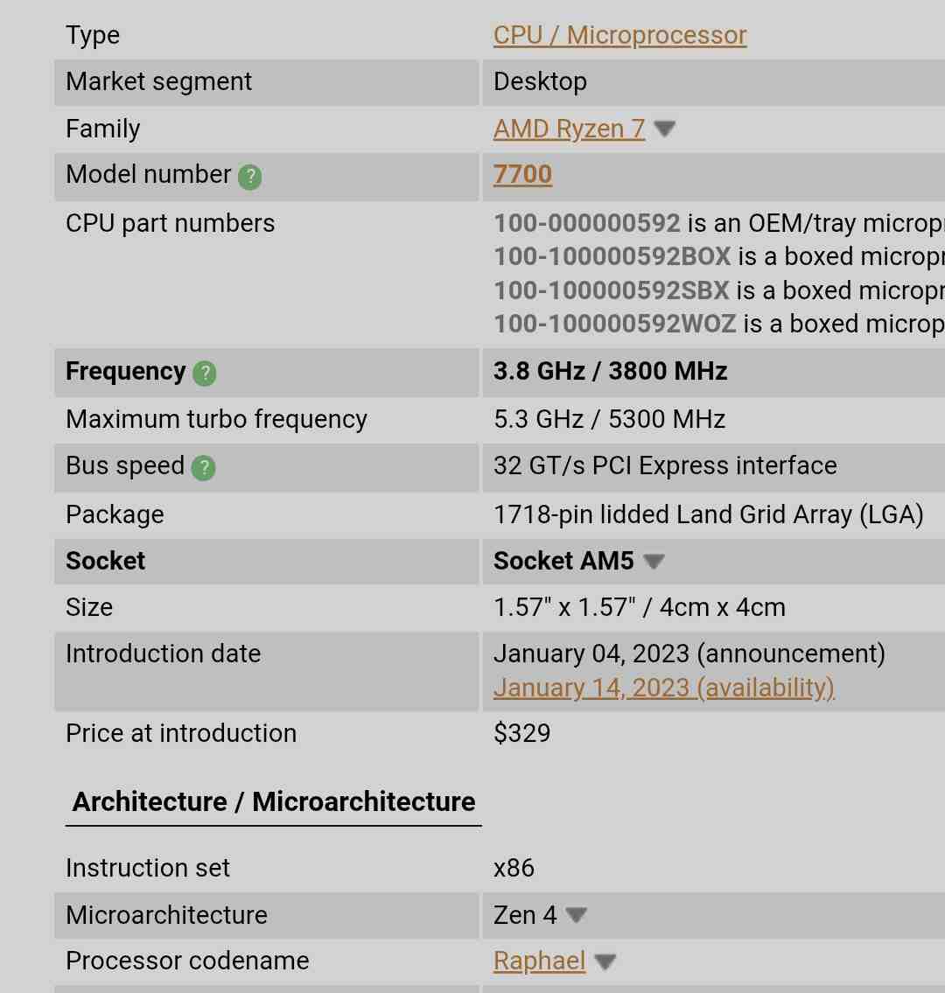Open the Raphael processor codename link
The image size is (945, 993).
[539, 962]
